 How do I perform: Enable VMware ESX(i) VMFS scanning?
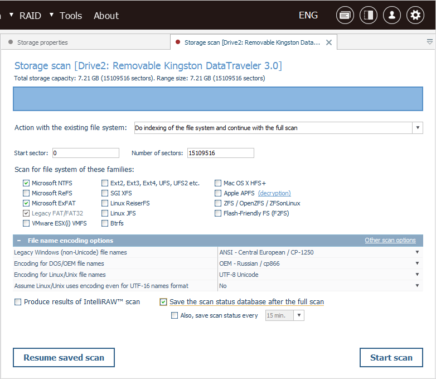(x=26, y=223)
